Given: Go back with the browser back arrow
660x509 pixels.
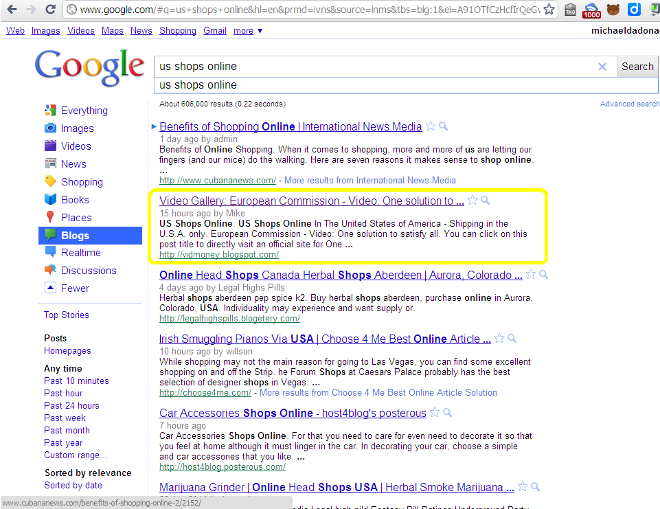Looking at the screenshot, I should [x=12, y=9].
